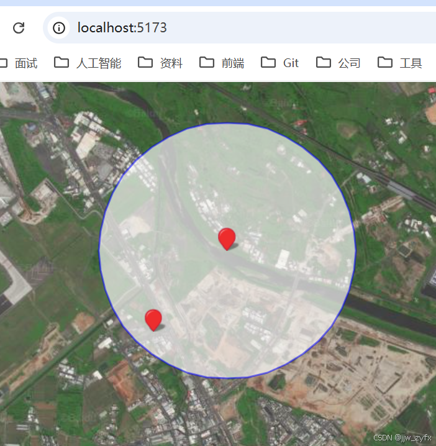
Task: Click the folder icon beside Git
Action: (x=268, y=62)
